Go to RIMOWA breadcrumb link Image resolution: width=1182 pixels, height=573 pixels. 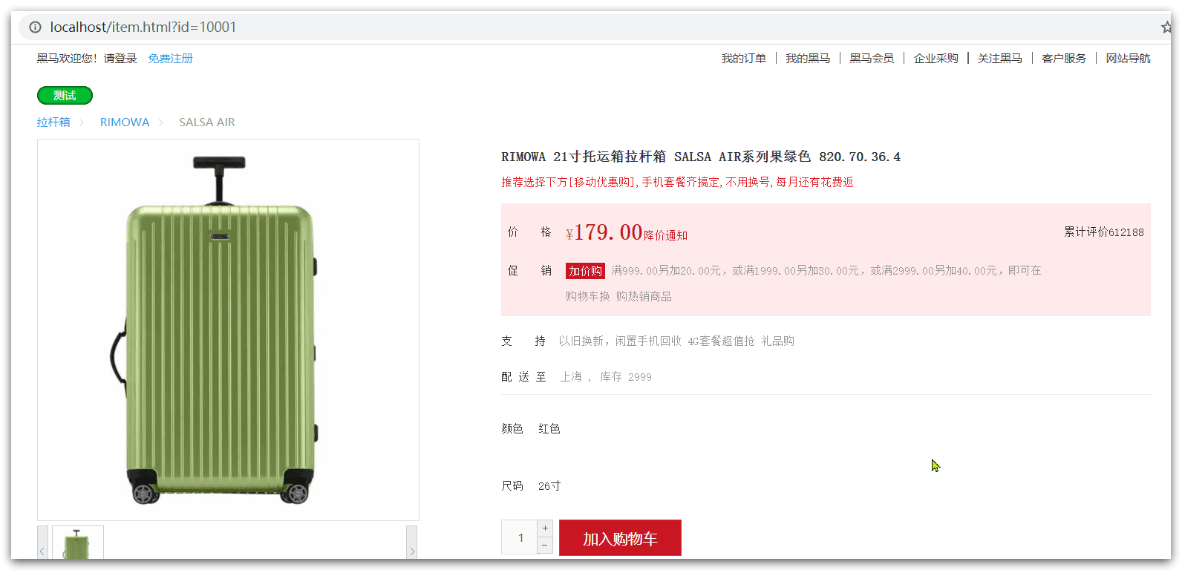[125, 122]
